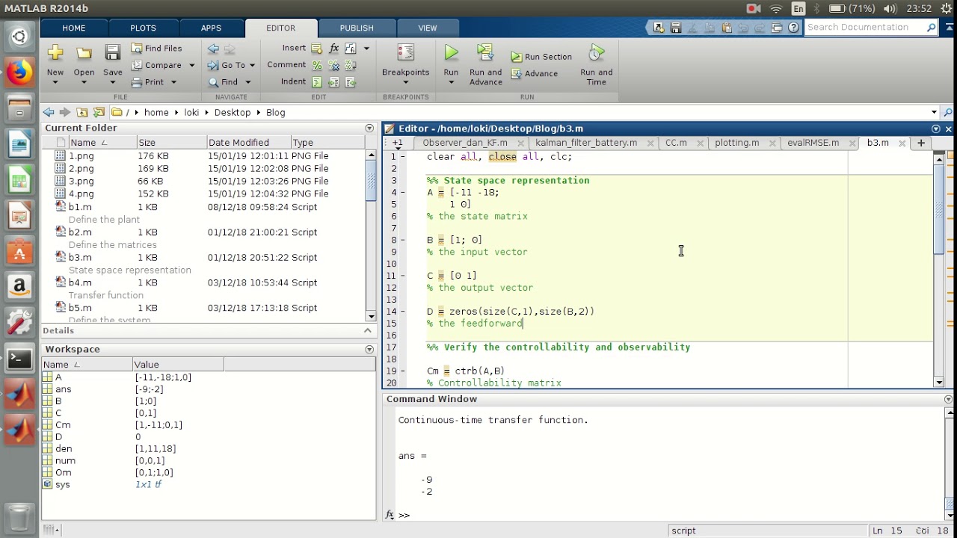Image resolution: width=957 pixels, height=538 pixels.
Task: Open the Current Folder panel actions menu
Action: (x=369, y=129)
